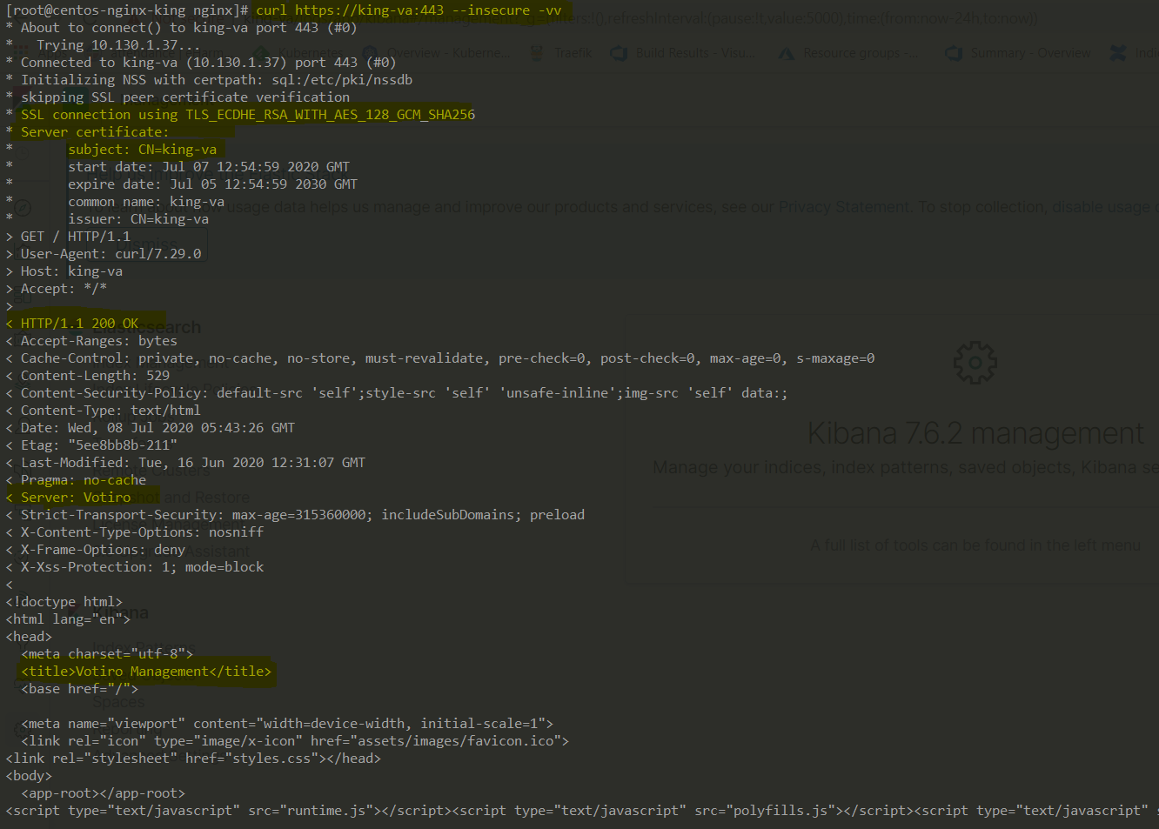1159x829 pixels.
Task: Click the '<app-root></app-root>' line
Action: point(104,793)
